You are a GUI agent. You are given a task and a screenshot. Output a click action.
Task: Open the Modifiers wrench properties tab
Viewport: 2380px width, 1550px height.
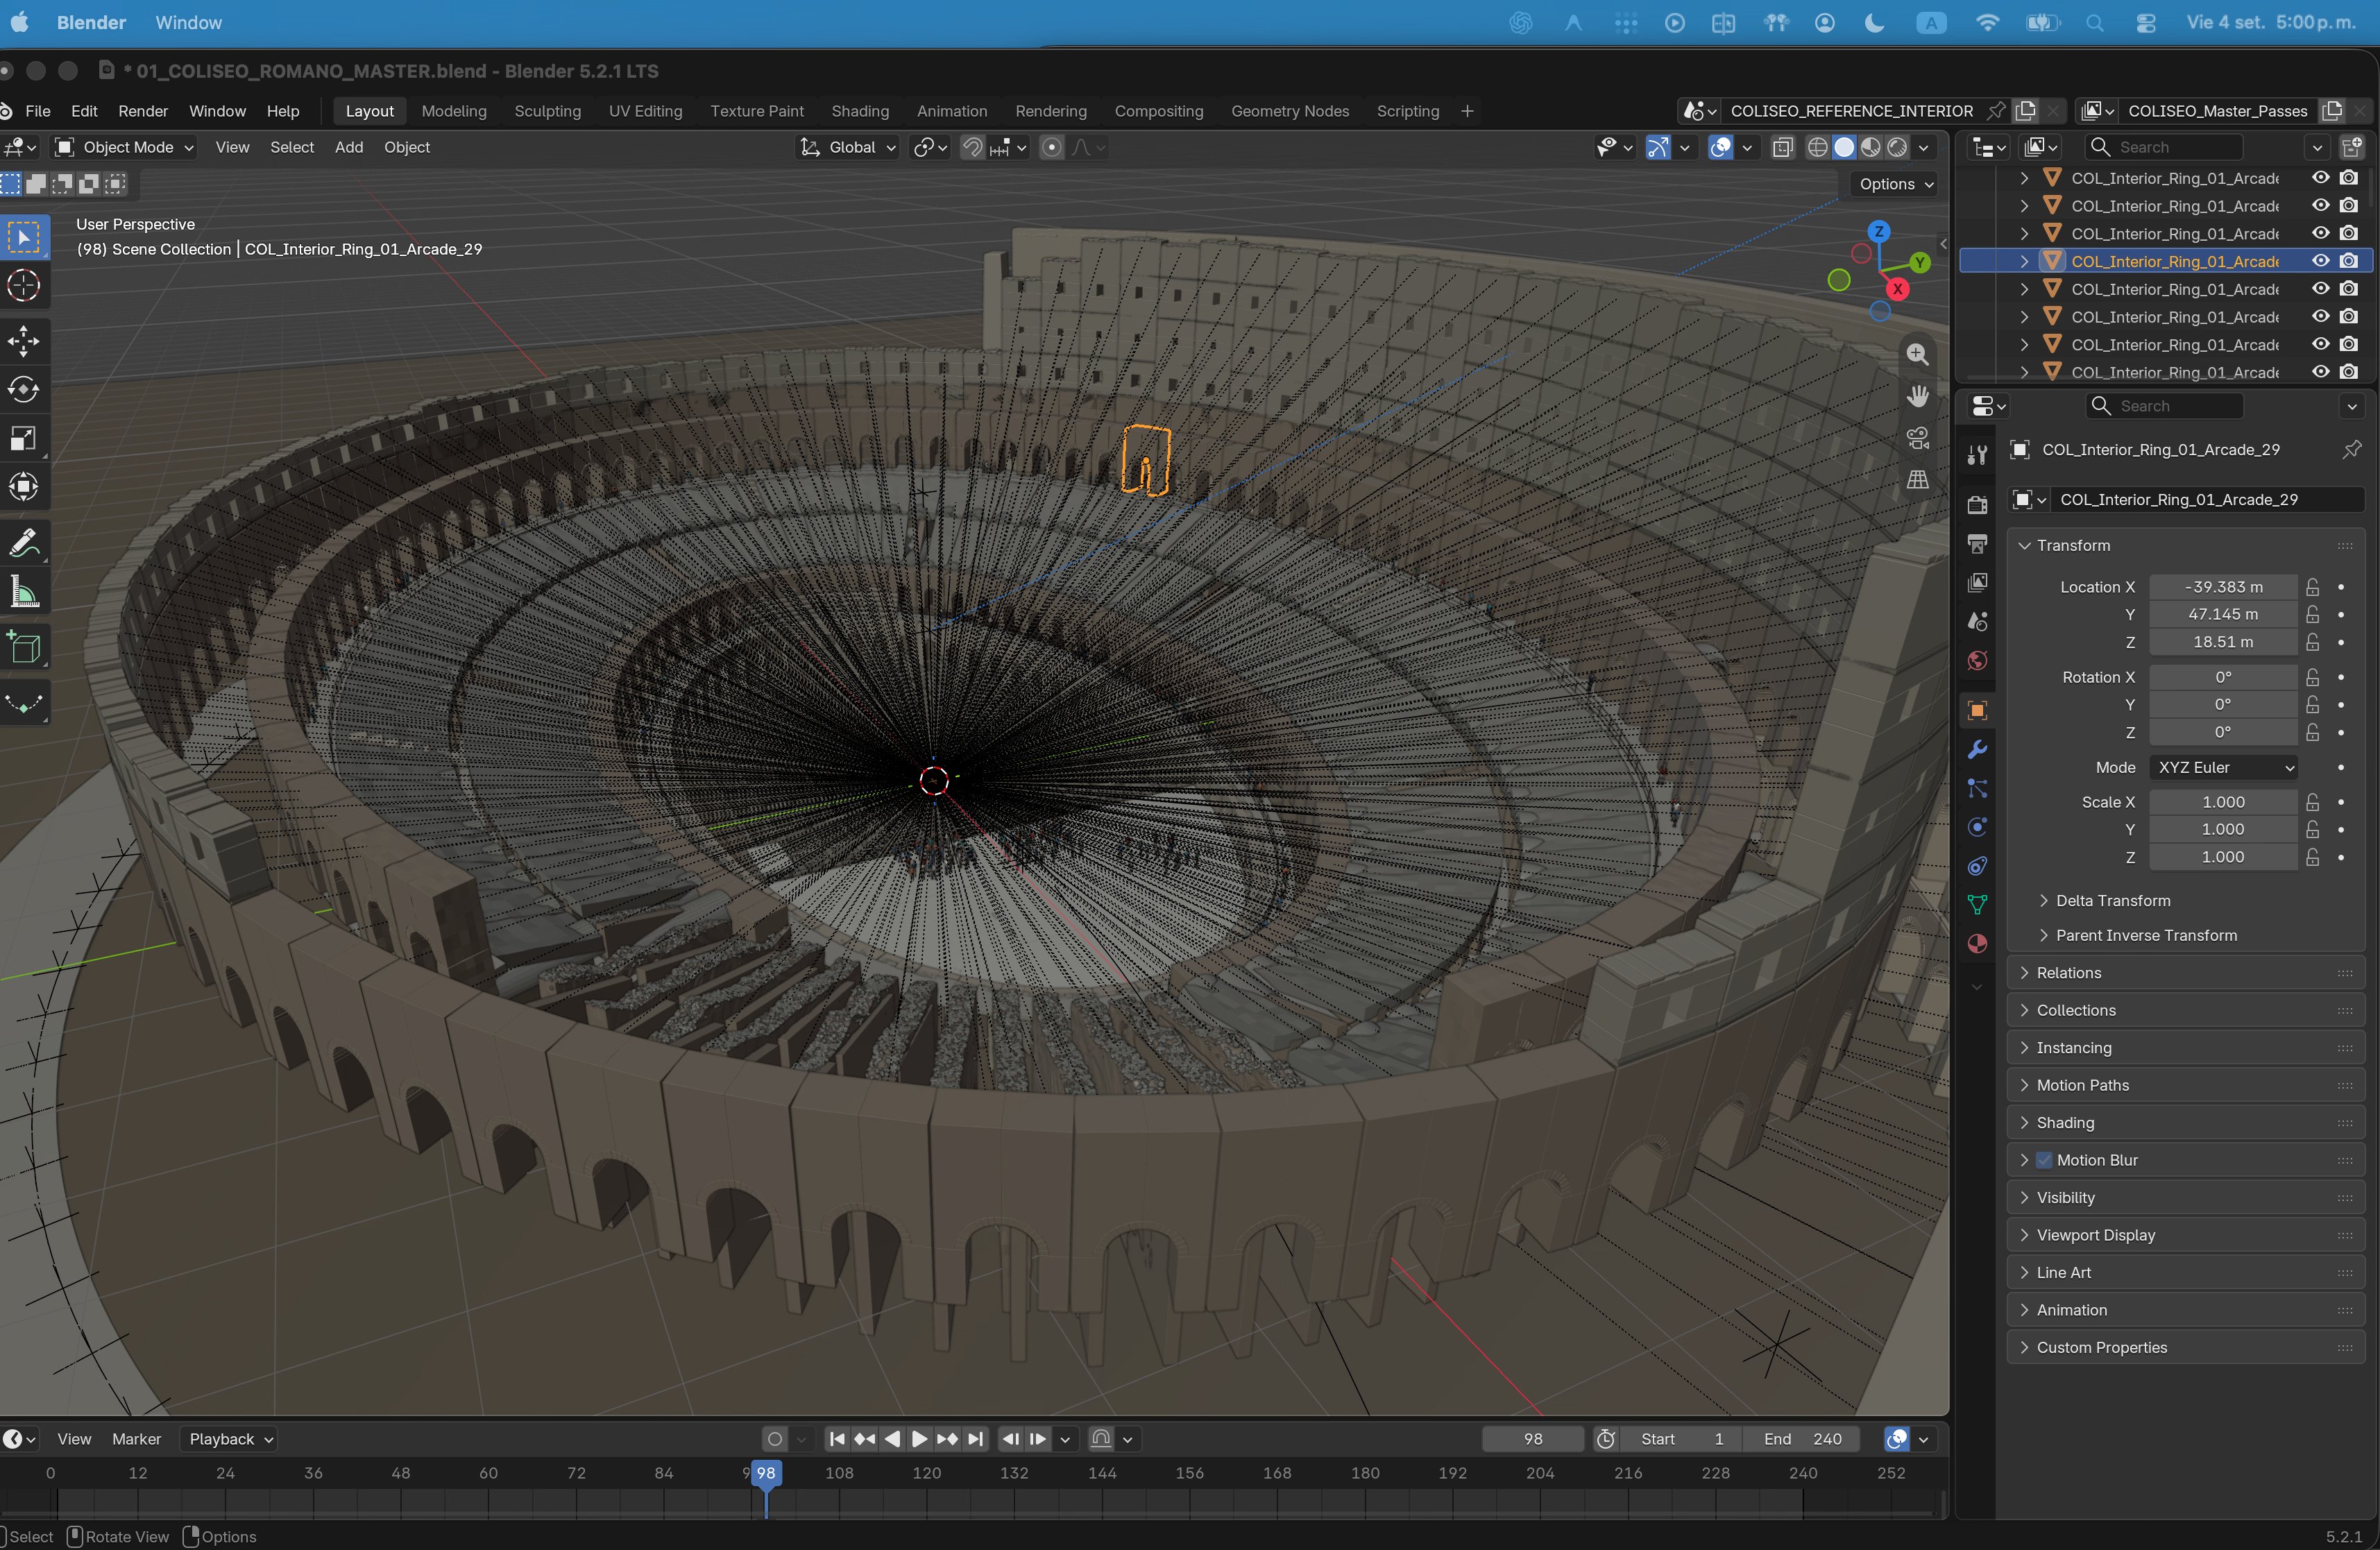coord(1977,749)
